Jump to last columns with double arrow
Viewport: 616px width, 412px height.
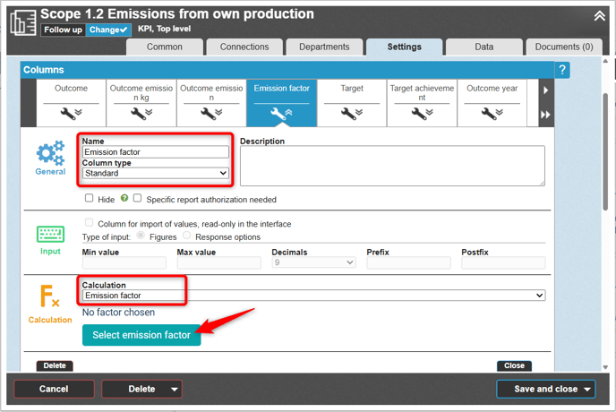545,115
